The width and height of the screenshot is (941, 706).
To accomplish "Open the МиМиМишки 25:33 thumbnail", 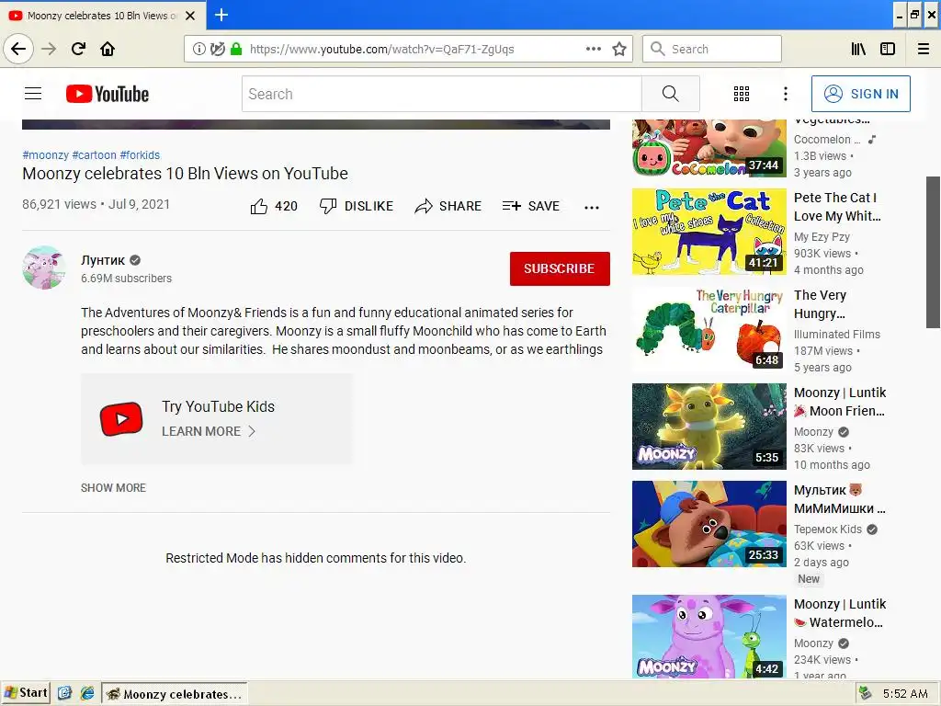I will click(x=709, y=523).
